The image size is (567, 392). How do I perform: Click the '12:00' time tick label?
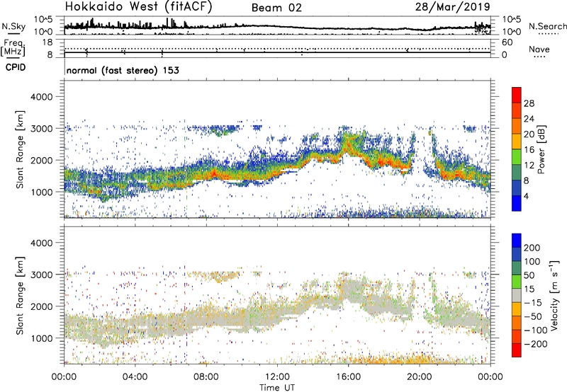[277, 377]
